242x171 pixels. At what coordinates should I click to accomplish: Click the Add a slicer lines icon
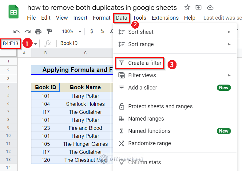121,88
